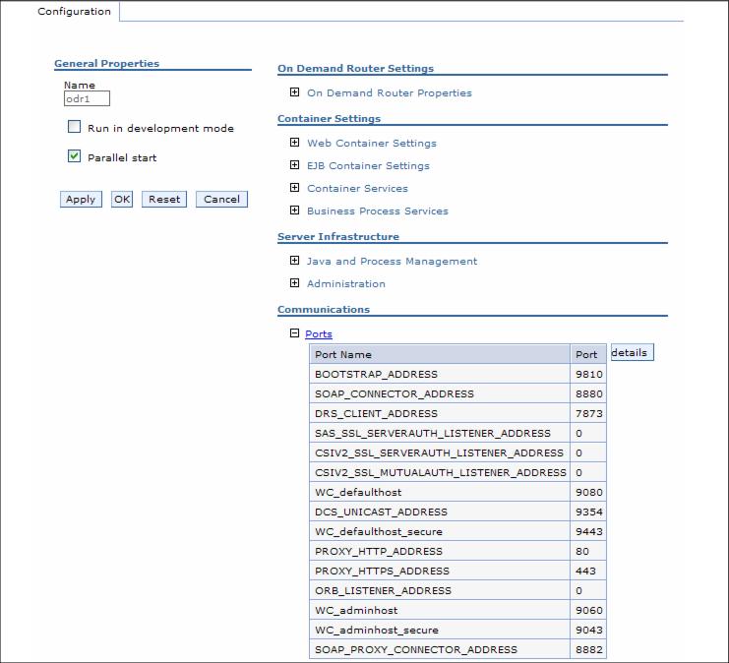
Task: Click the Cancel button
Action: (x=221, y=200)
